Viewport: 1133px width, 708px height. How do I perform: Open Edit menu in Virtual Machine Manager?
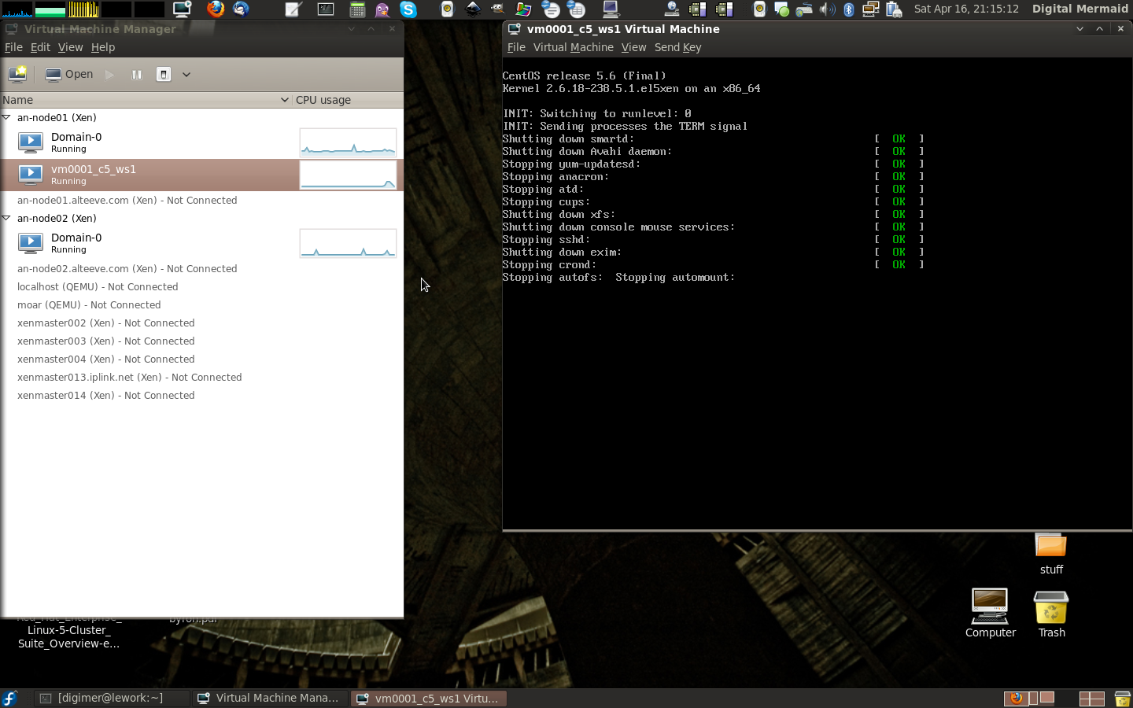pos(40,47)
